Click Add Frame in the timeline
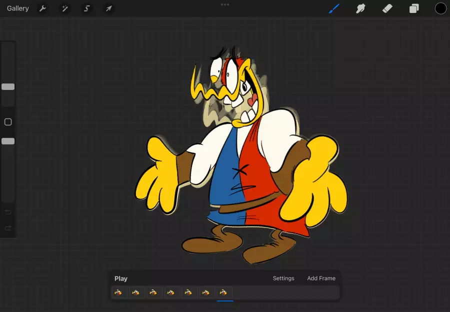This screenshot has width=450, height=312. (x=321, y=279)
